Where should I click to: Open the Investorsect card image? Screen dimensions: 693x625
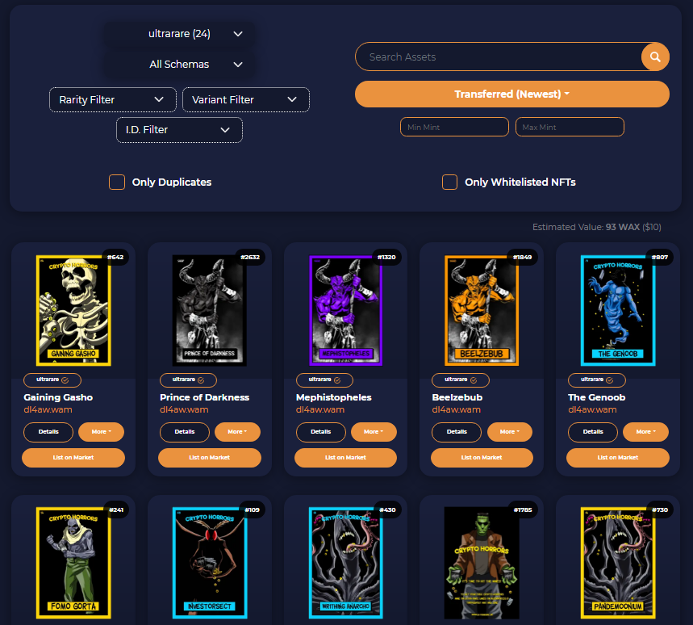[x=210, y=563]
